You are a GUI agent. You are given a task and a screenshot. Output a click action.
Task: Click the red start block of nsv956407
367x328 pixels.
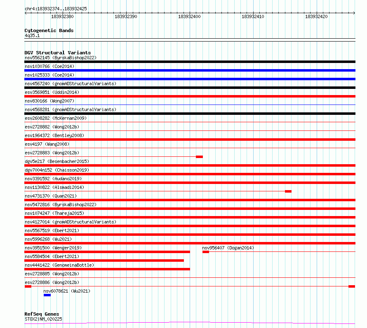click(x=206, y=252)
